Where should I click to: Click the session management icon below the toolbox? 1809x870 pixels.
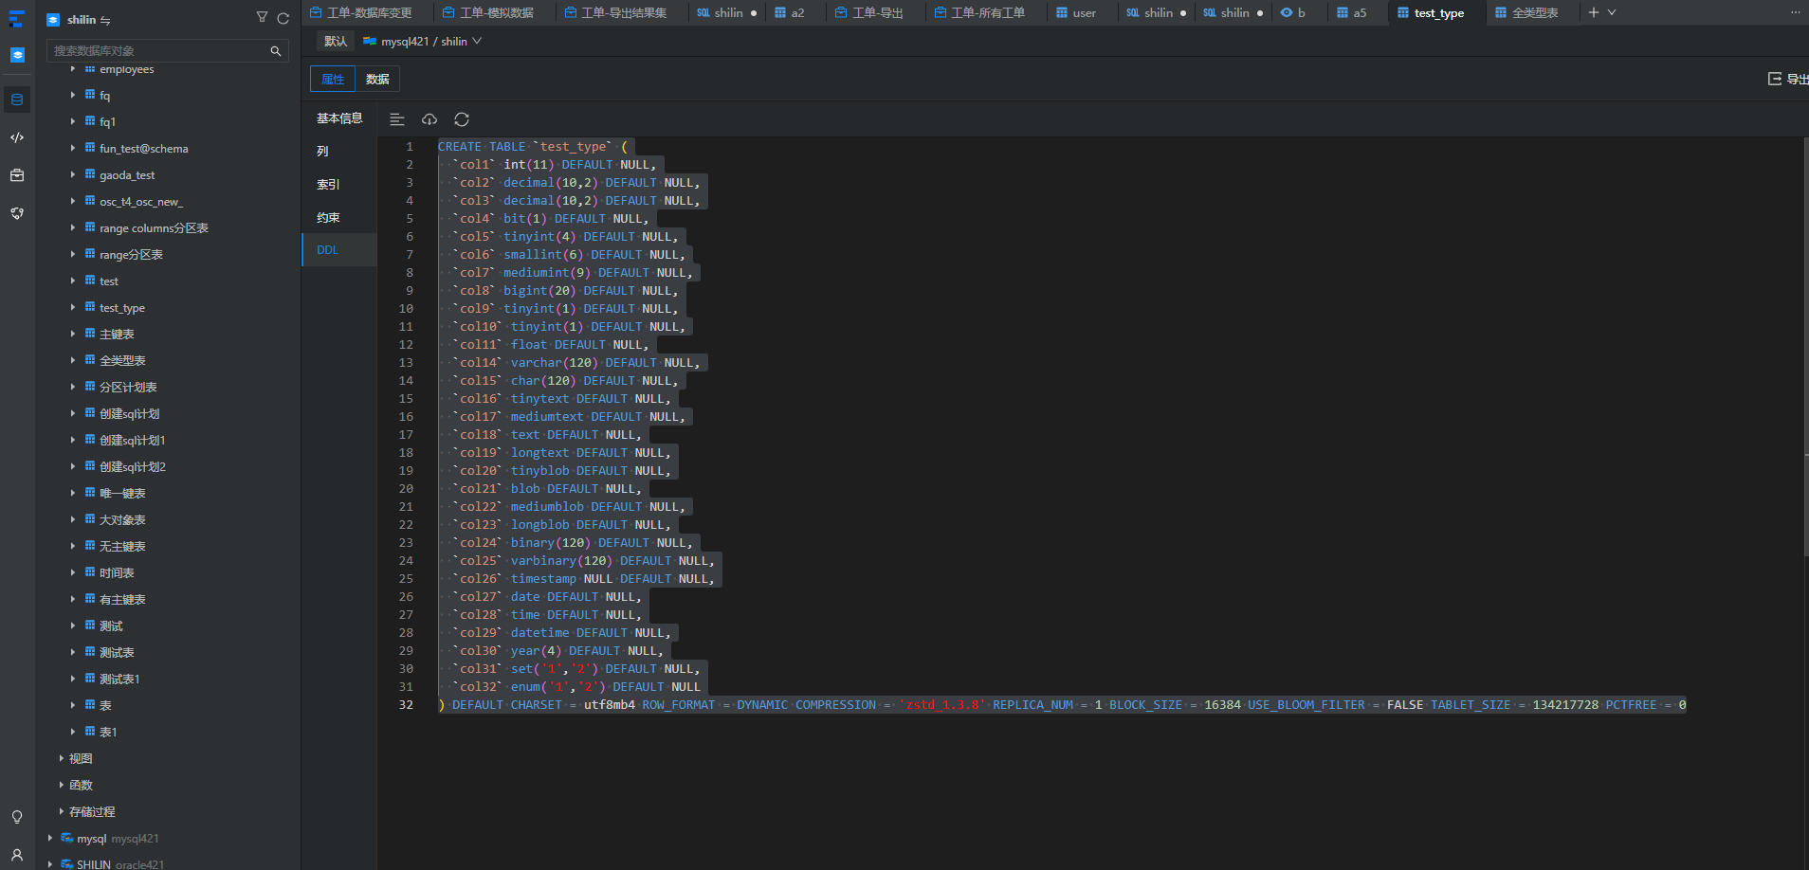[x=17, y=213]
